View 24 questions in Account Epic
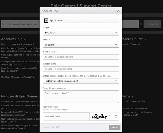163x133 pixels. 19,77
